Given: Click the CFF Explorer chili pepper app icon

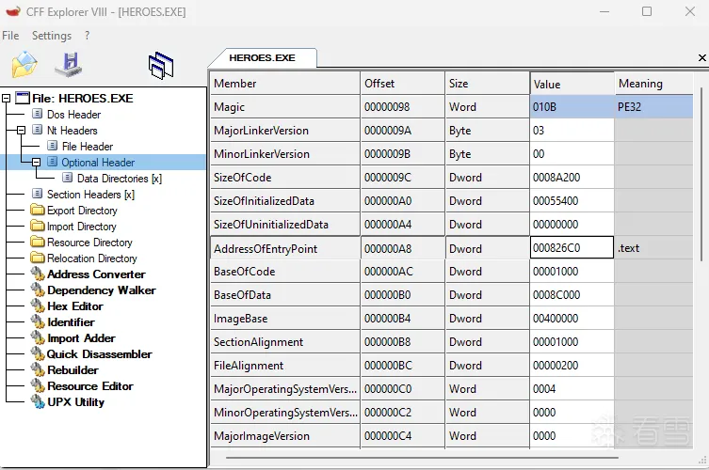Looking at the screenshot, I should tap(12, 11).
